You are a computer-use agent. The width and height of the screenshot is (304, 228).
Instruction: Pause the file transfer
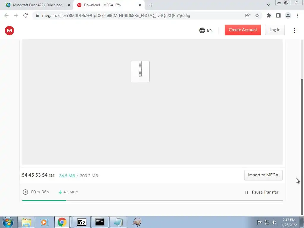point(262,192)
